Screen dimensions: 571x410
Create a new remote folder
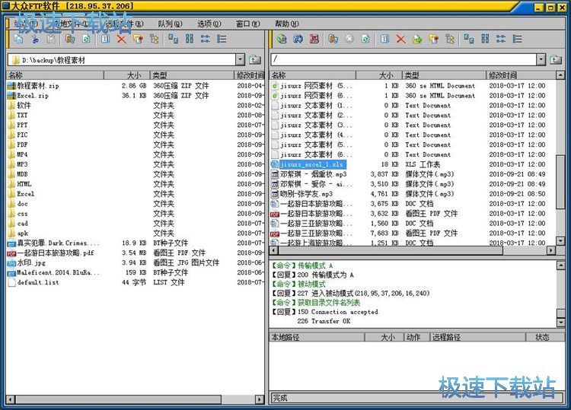click(434, 39)
